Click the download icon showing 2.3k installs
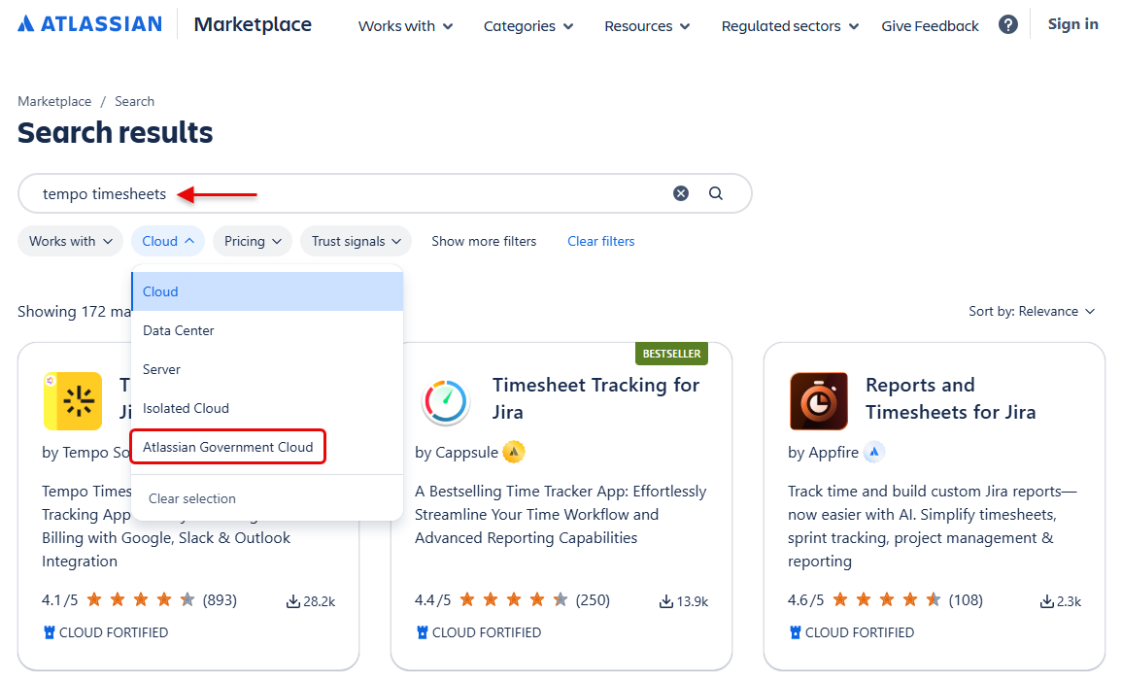This screenshot has height=681, width=1122. point(1047,601)
